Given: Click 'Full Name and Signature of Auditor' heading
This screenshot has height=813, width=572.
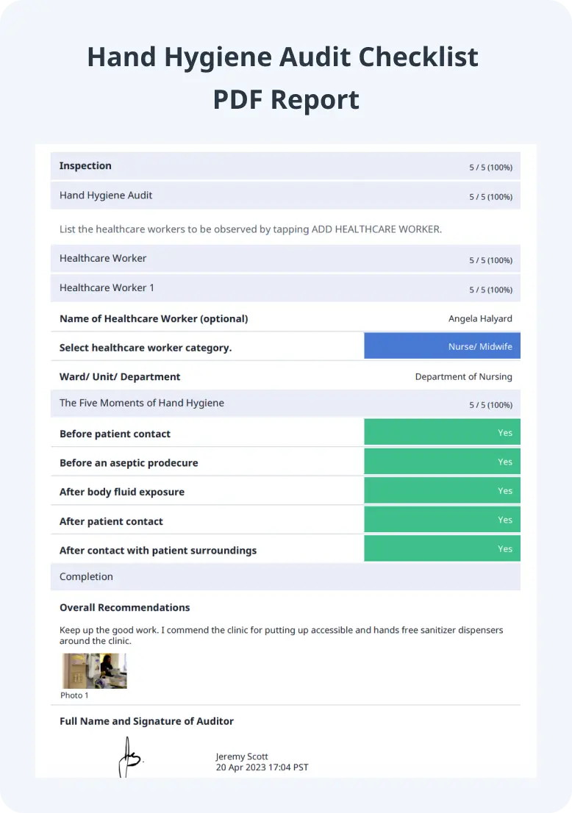Looking at the screenshot, I should 146,721.
